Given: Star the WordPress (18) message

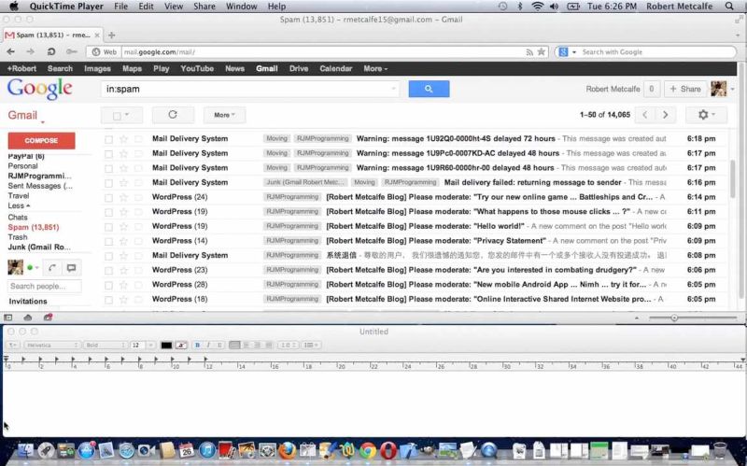Looking at the screenshot, I should click(x=124, y=300).
